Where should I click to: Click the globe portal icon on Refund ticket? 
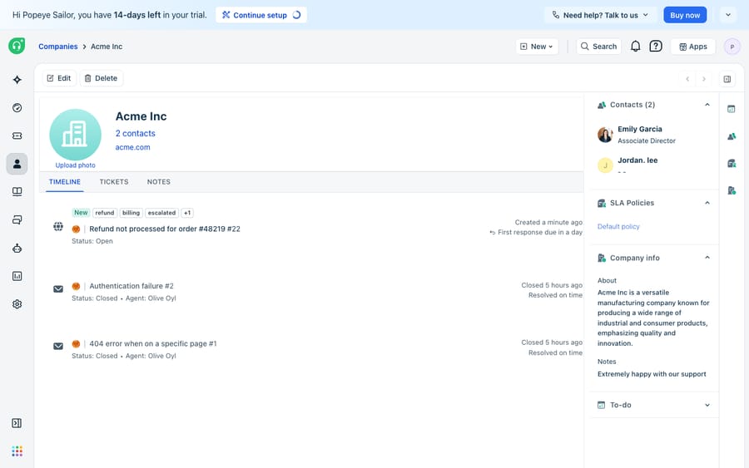58,227
